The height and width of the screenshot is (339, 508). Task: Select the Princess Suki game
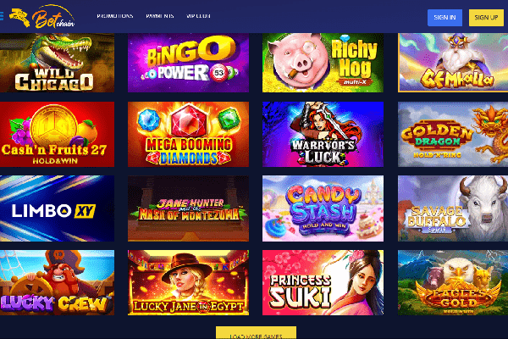coord(323,282)
